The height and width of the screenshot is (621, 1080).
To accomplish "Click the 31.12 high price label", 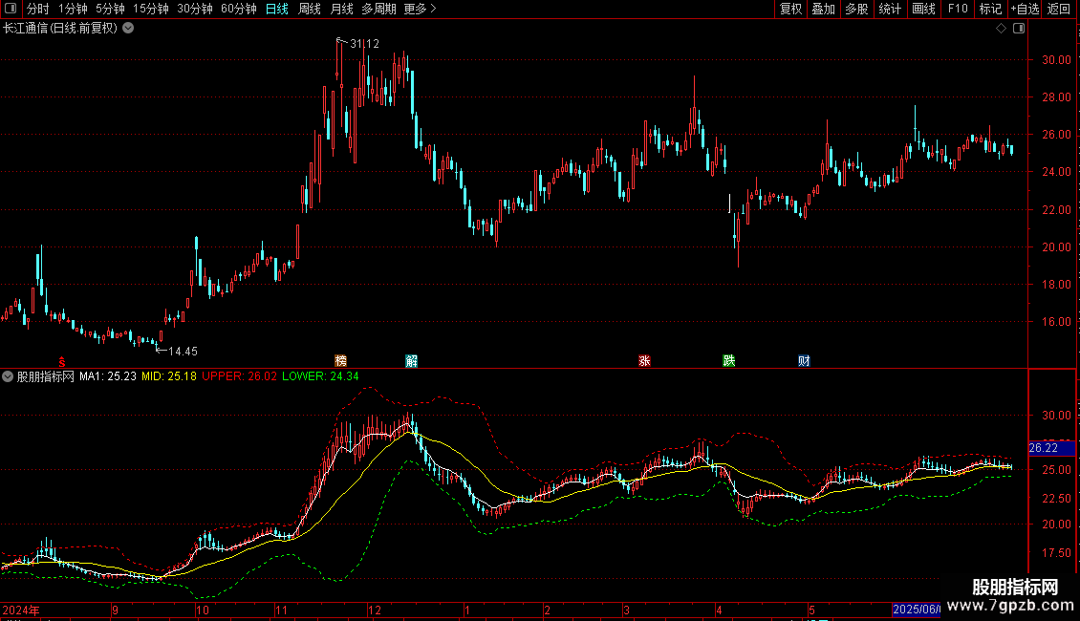I will tap(364, 43).
